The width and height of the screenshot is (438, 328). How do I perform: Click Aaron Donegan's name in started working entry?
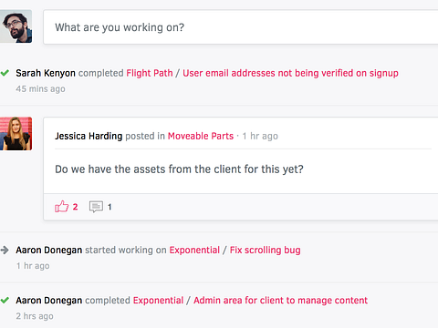pyautogui.click(x=49, y=250)
